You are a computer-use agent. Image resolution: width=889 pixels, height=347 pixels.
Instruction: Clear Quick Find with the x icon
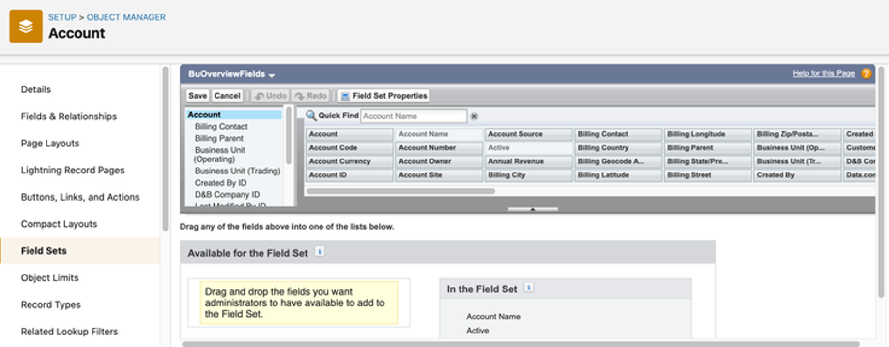[x=475, y=116]
